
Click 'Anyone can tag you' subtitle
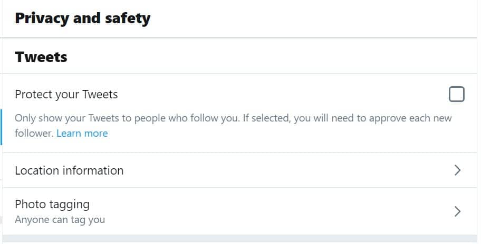60,220
